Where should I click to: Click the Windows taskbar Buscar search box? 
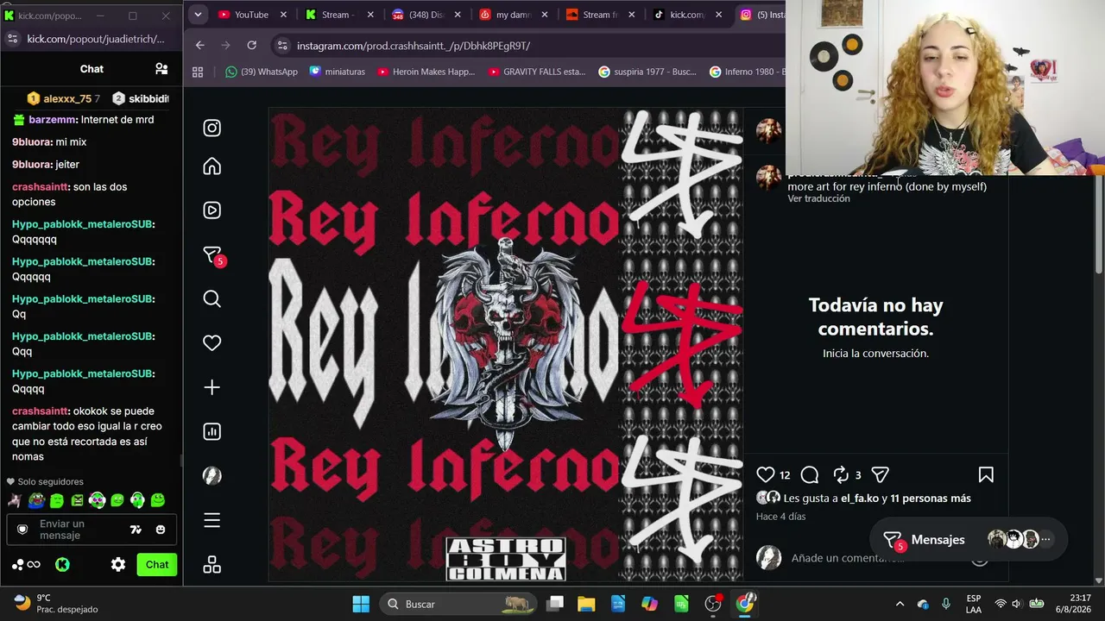coord(458,604)
